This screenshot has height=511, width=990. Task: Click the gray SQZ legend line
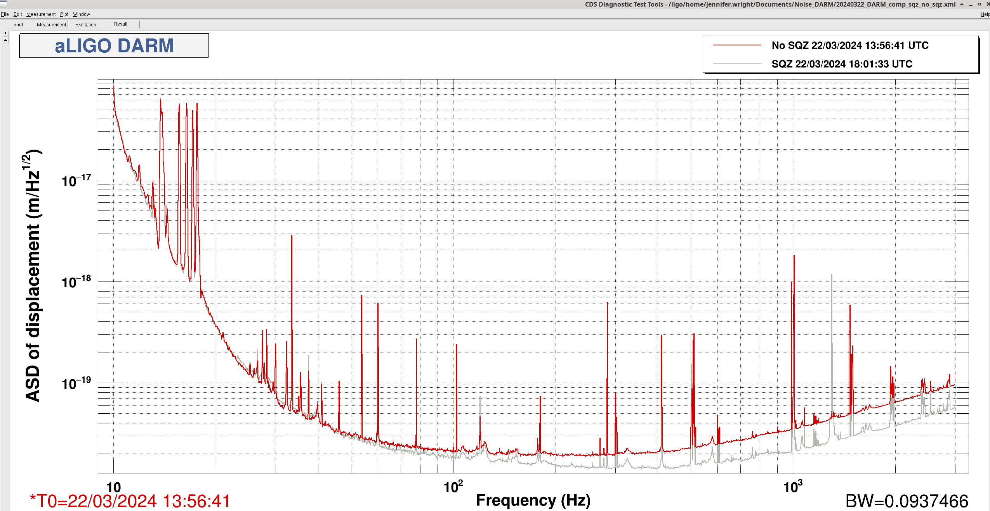tap(737, 64)
